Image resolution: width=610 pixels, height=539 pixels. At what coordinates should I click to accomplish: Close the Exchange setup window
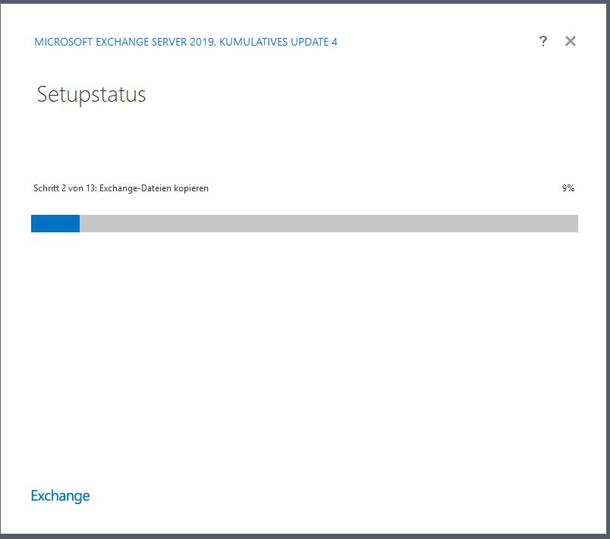(x=571, y=41)
